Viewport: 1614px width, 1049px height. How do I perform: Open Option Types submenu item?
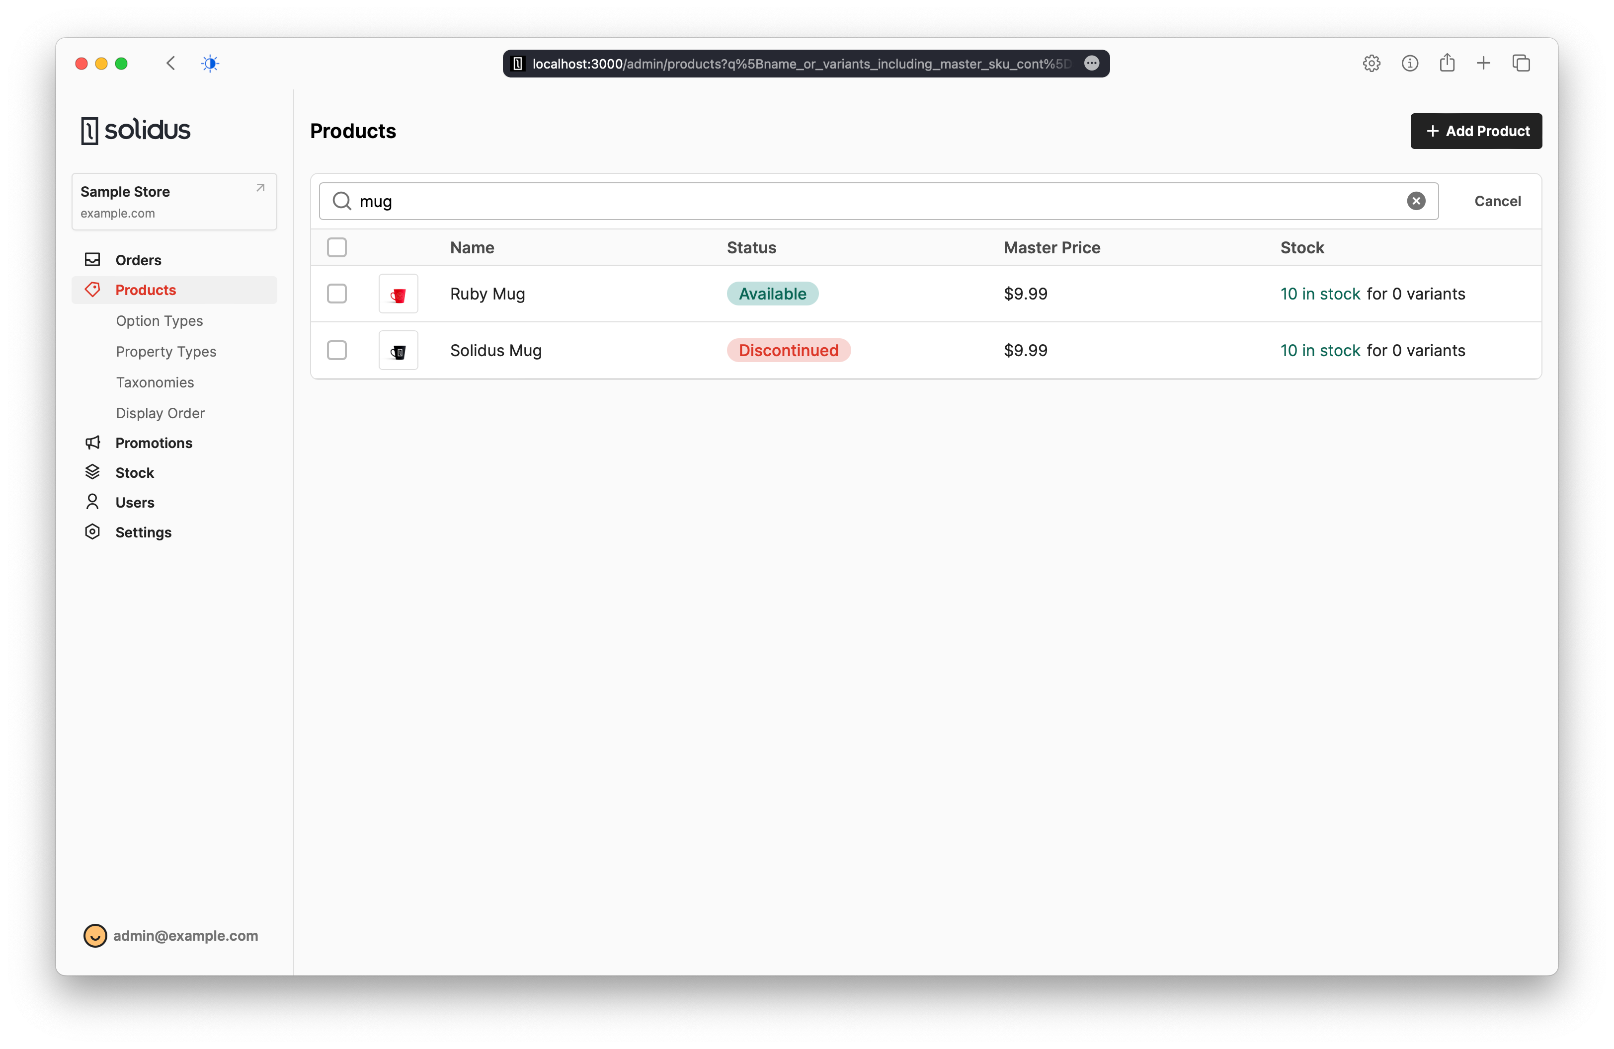pyautogui.click(x=160, y=320)
